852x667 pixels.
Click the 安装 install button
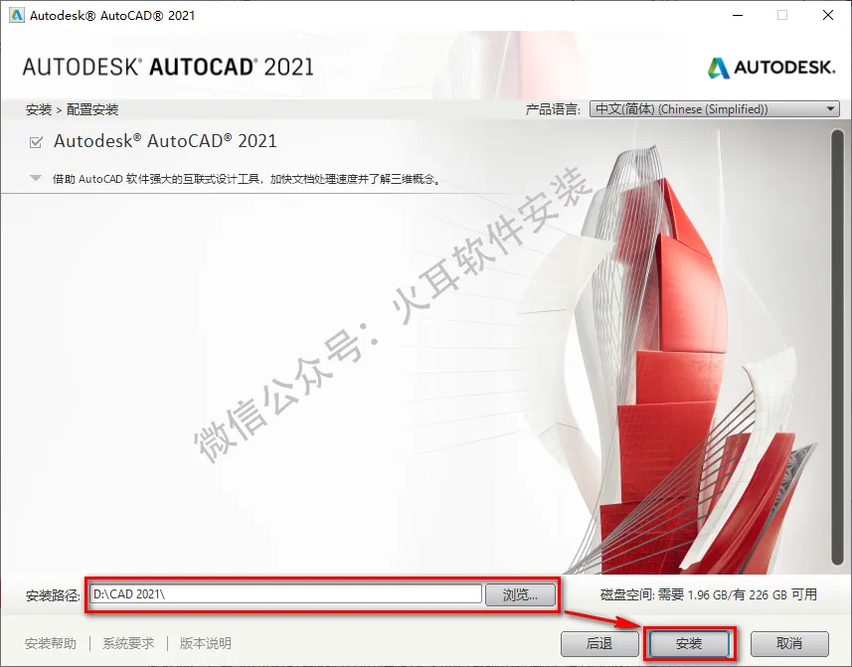(689, 644)
